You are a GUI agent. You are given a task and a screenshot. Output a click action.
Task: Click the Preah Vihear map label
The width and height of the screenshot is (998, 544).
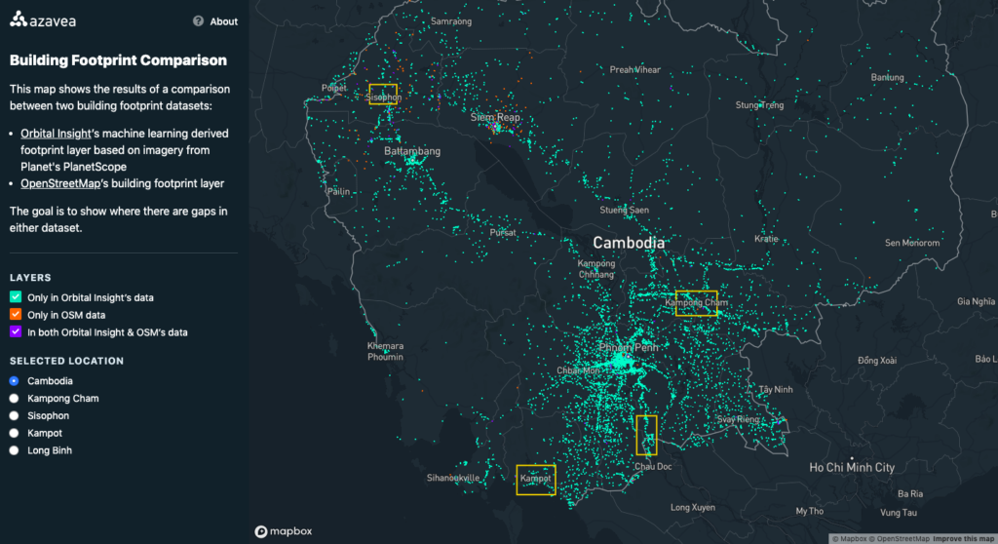coord(634,69)
